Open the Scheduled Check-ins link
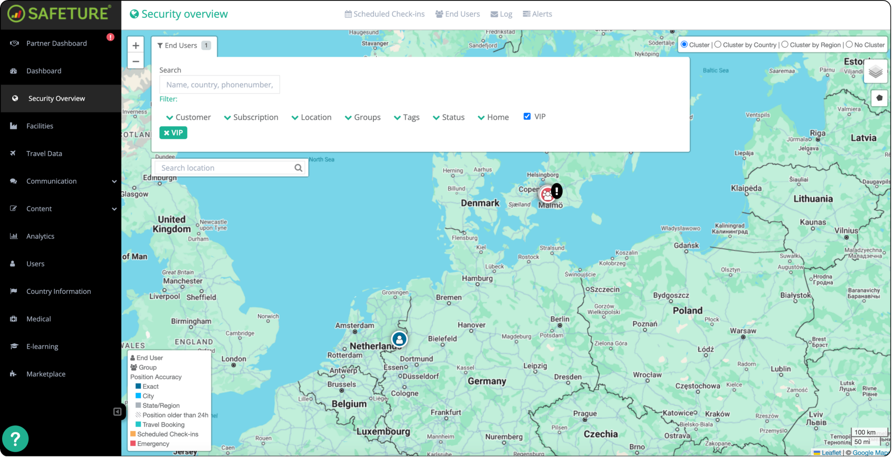The width and height of the screenshot is (892, 457). [x=385, y=14]
